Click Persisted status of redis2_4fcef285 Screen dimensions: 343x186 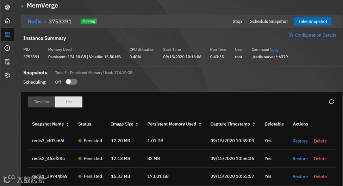coord(90,158)
